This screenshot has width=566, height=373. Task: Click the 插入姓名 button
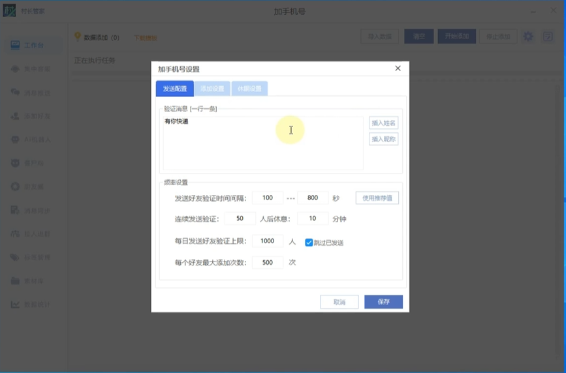(x=383, y=123)
